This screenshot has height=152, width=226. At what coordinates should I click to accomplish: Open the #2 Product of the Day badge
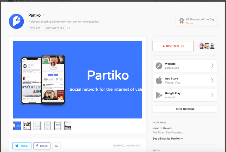197,21
